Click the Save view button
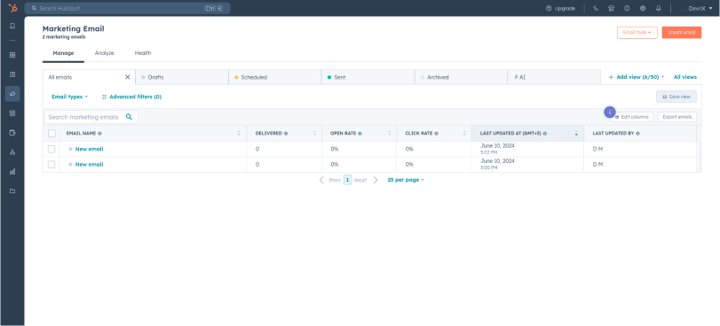 click(x=676, y=97)
